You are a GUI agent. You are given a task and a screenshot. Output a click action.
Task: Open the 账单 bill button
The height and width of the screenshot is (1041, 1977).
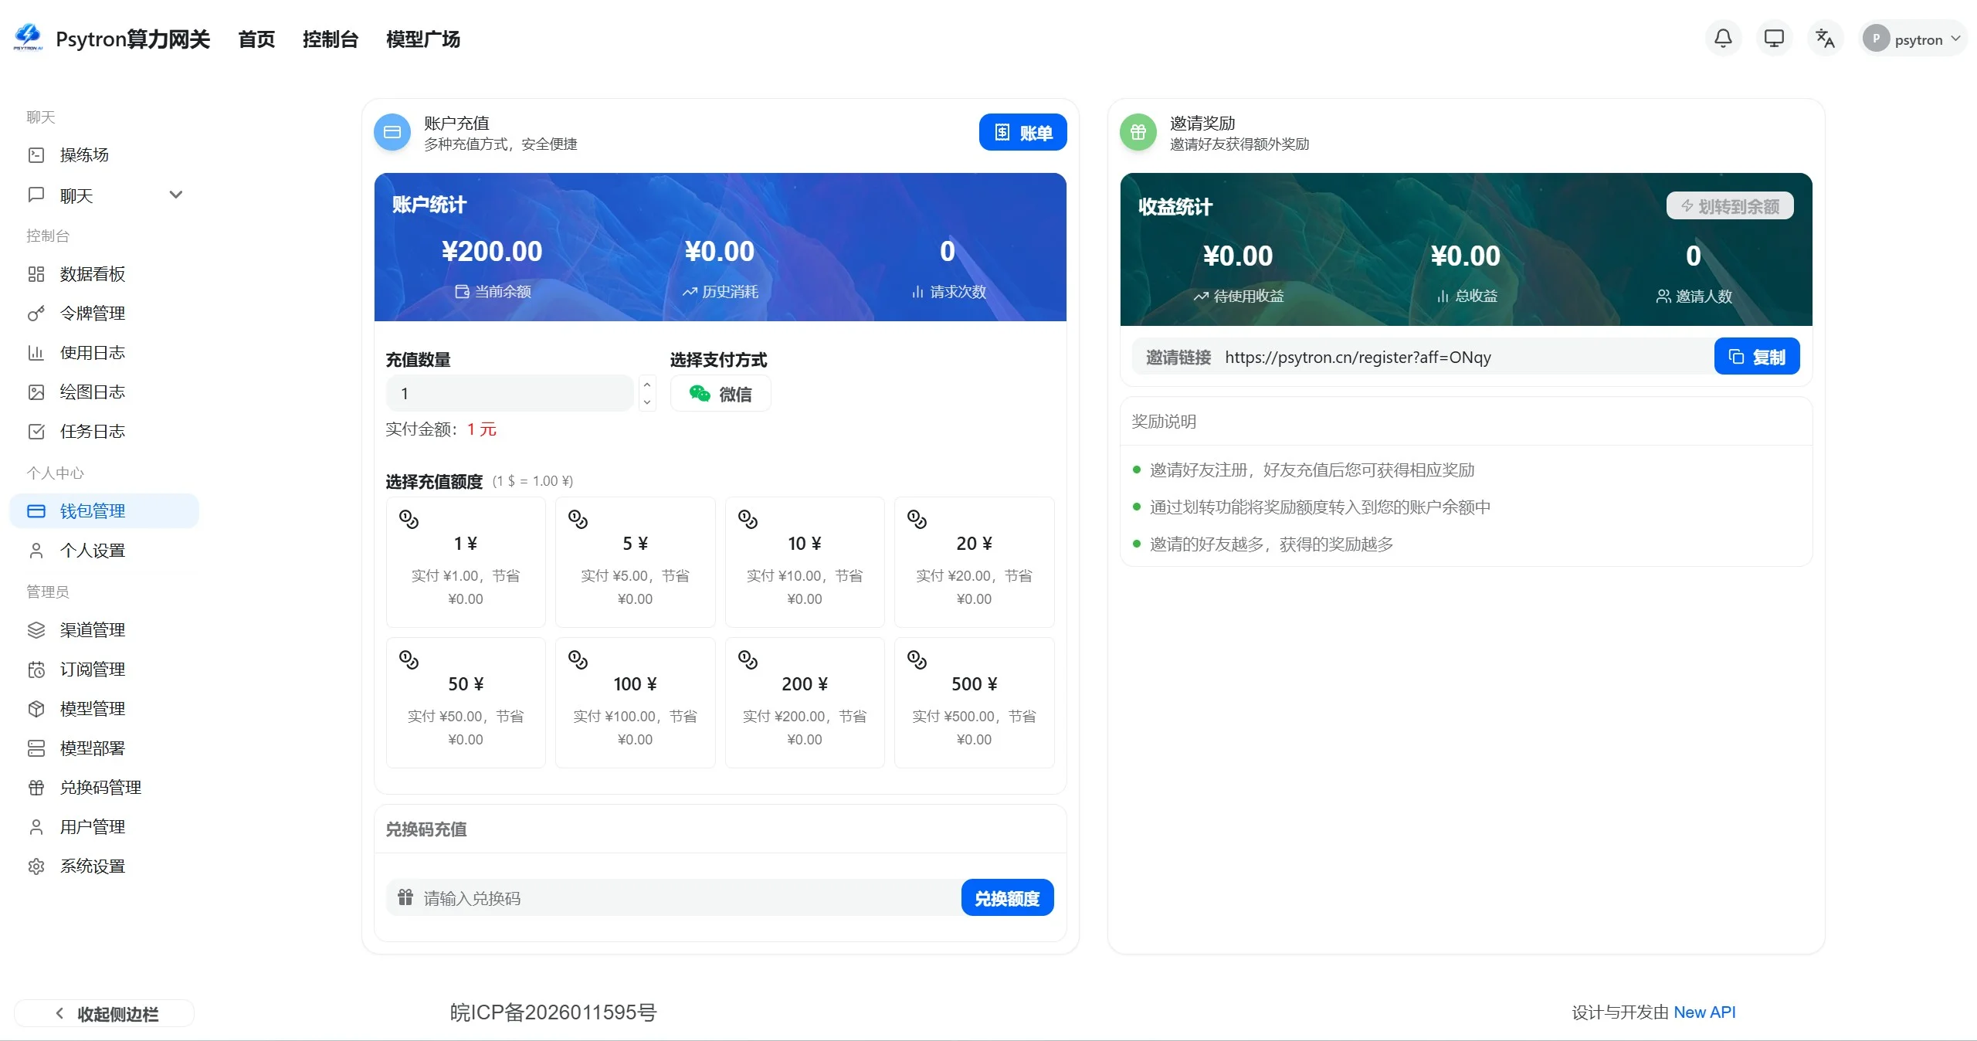point(1022,132)
